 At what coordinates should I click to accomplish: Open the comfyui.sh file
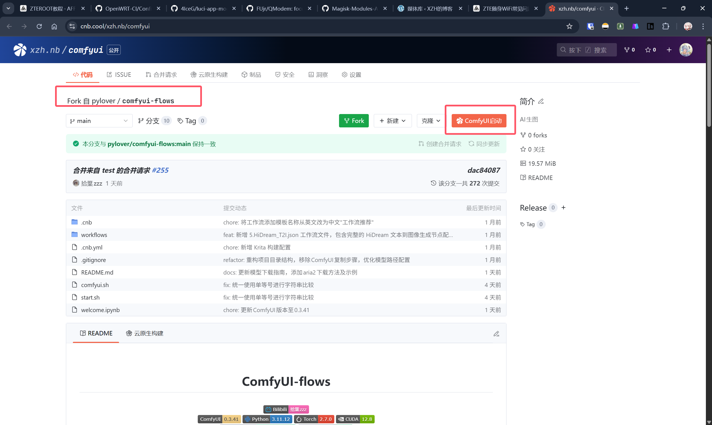(95, 285)
